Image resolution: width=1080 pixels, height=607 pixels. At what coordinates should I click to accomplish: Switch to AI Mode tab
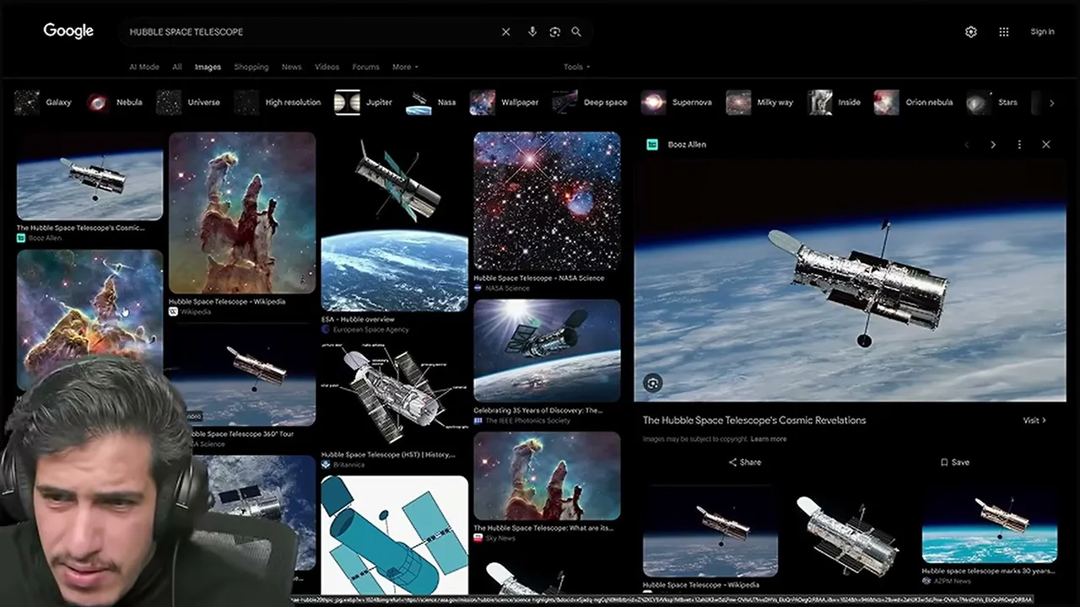pos(144,67)
